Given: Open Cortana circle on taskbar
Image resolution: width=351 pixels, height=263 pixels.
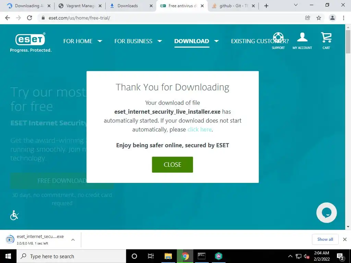Looking at the screenshot, I should (134, 256).
